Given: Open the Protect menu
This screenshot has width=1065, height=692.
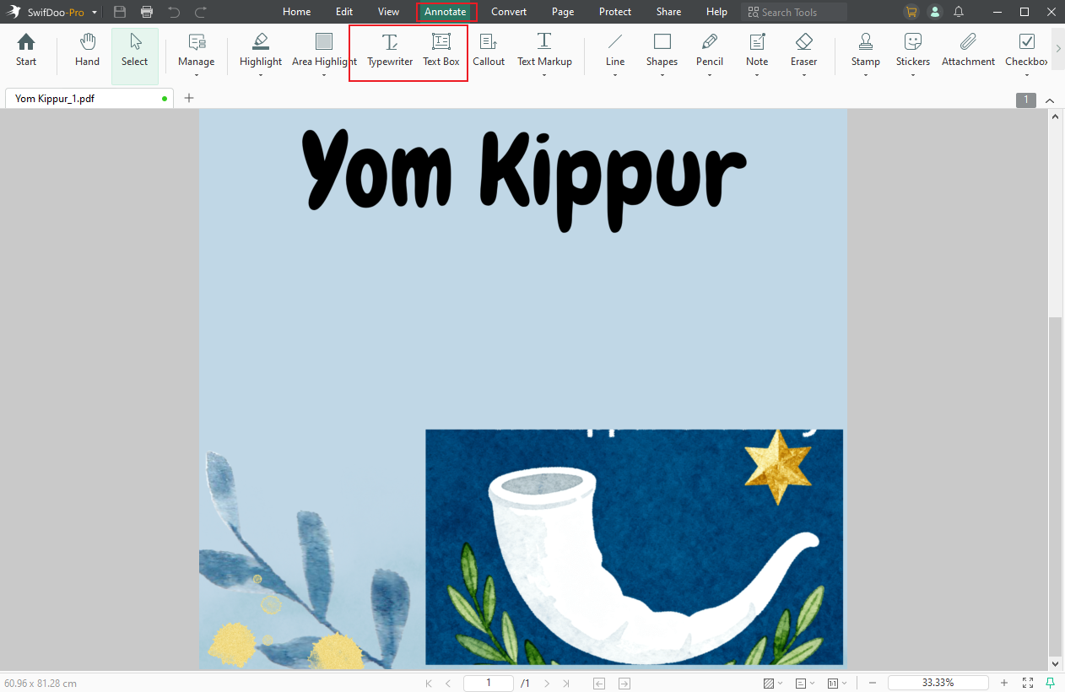Looking at the screenshot, I should point(614,12).
